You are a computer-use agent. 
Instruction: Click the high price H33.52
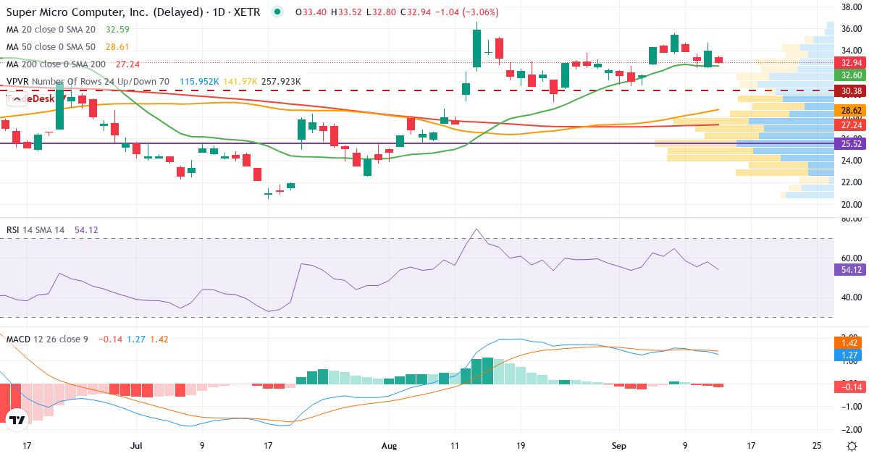(348, 12)
